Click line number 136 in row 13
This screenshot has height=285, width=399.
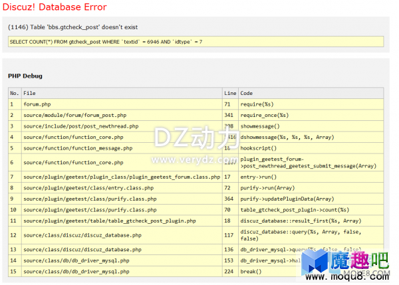pos(229,249)
